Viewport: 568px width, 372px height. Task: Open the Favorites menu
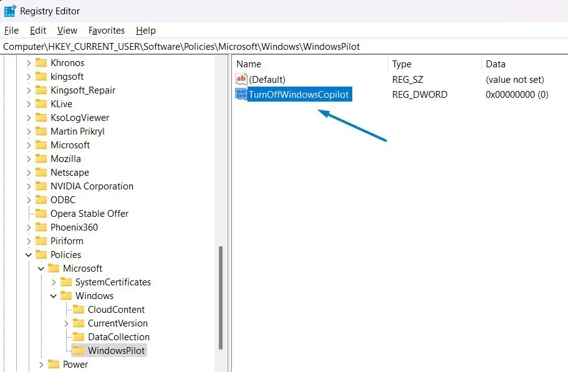tap(107, 31)
